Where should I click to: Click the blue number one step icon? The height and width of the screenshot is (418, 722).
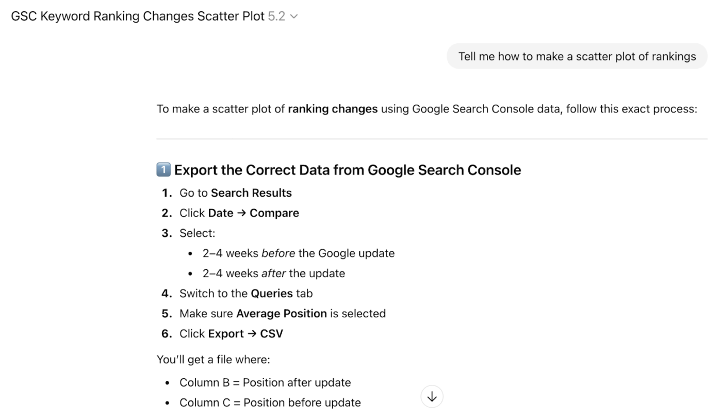163,169
